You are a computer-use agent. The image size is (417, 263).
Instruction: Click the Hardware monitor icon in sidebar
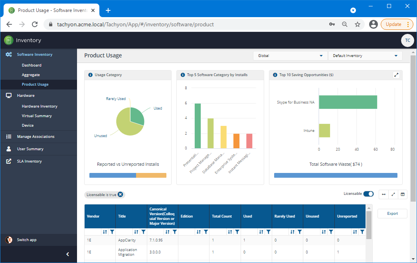(x=9, y=95)
